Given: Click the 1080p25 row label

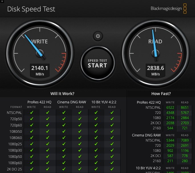Looking at the screenshot, I should (x=15, y=144).
